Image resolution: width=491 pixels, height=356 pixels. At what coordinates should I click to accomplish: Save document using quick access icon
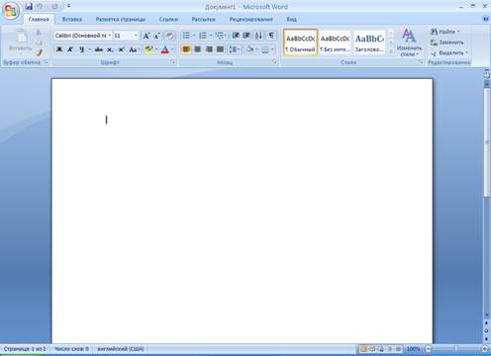pyautogui.click(x=29, y=6)
